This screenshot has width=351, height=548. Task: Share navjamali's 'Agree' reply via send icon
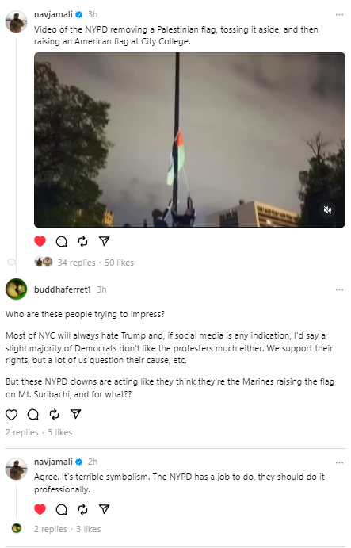pyautogui.click(x=104, y=509)
